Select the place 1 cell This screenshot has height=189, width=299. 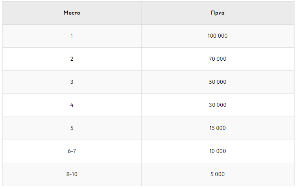pos(72,36)
